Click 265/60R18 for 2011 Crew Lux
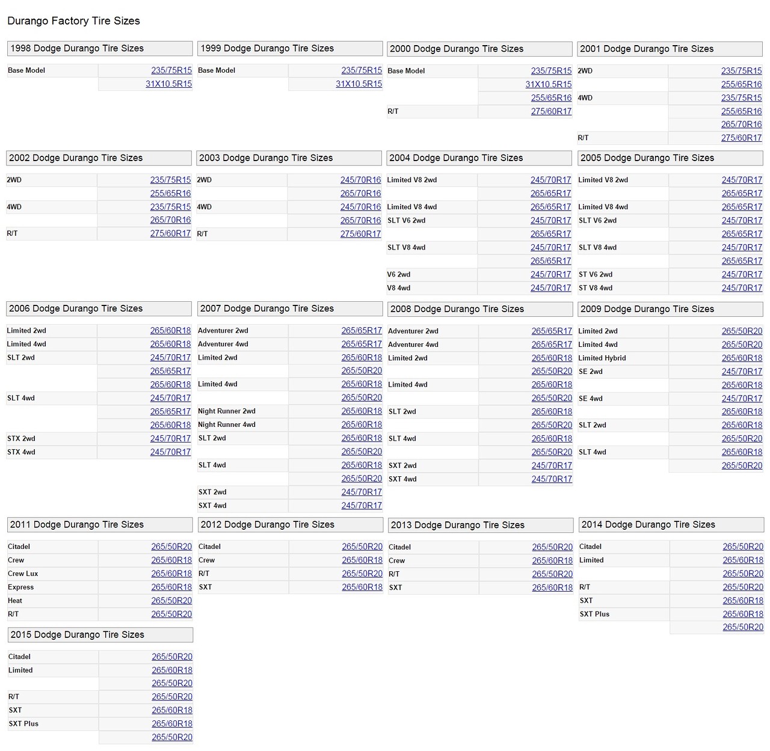The width and height of the screenshot is (770, 751). (171, 574)
